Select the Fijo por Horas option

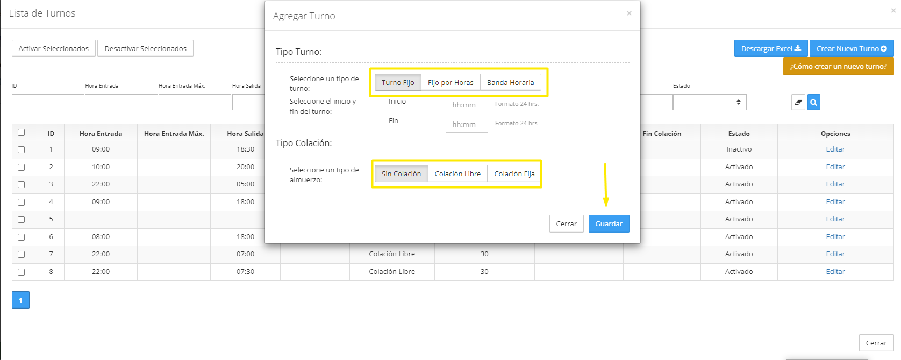(450, 82)
